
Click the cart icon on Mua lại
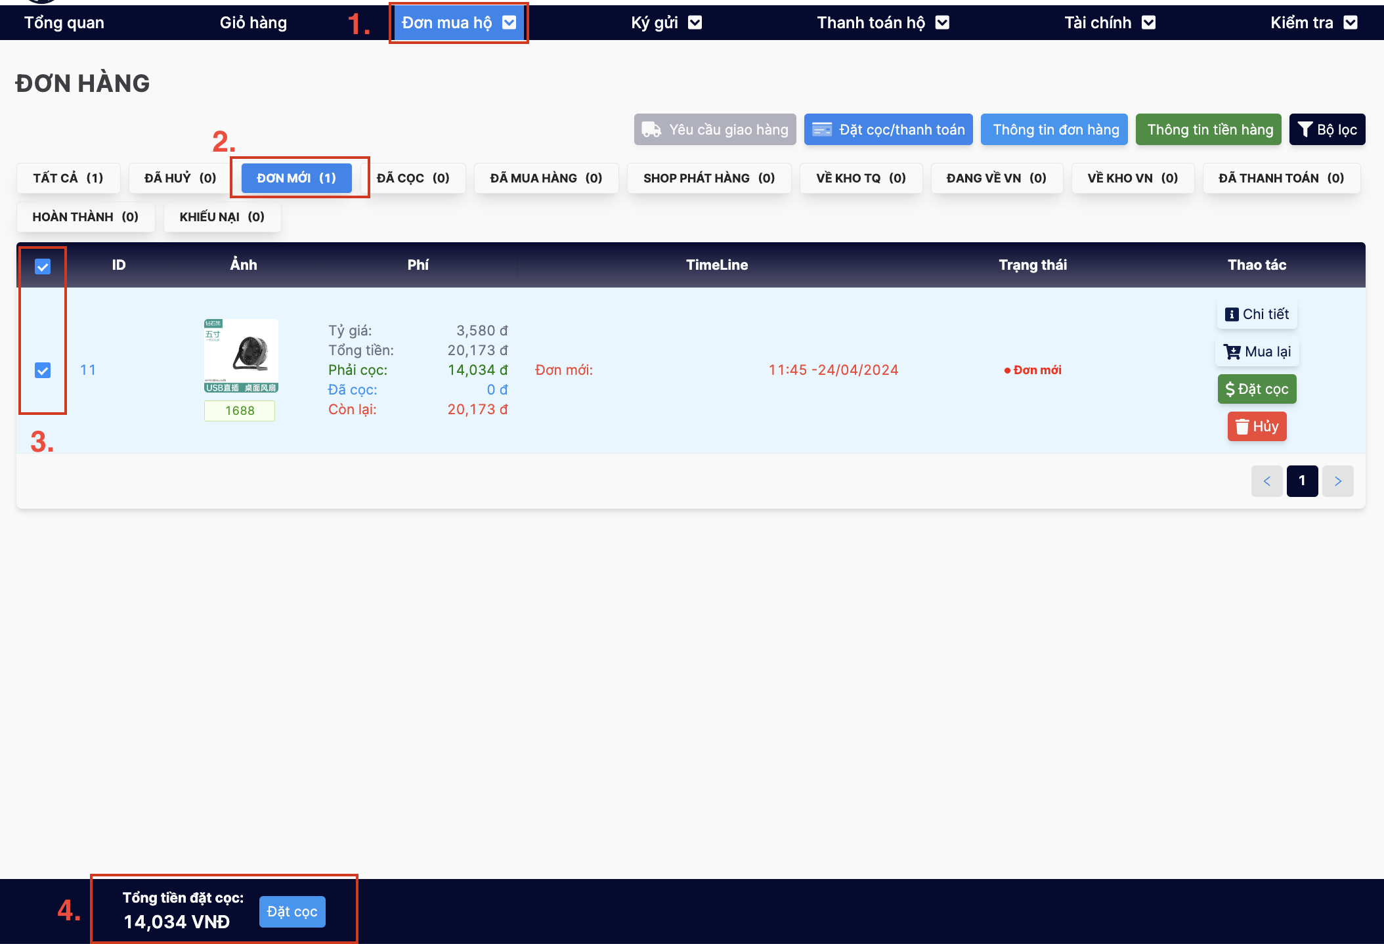(1232, 352)
